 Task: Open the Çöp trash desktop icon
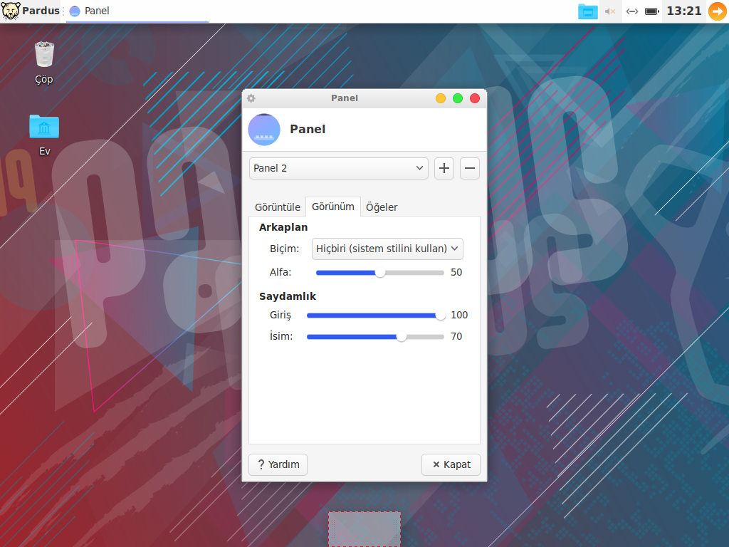tap(44, 63)
